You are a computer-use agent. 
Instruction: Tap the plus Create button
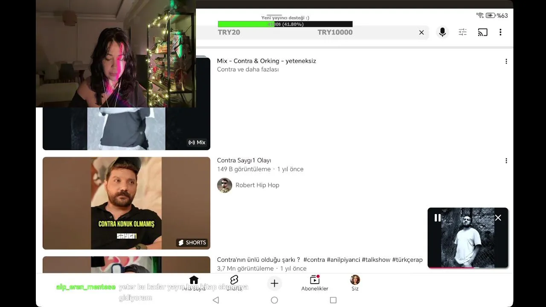(x=274, y=283)
